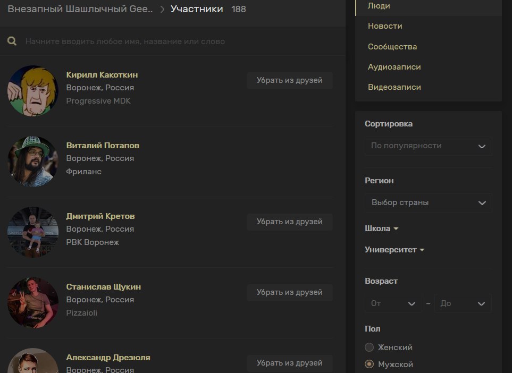
Task: Open Александр Дрезюля's avatar
Action: tap(32, 361)
